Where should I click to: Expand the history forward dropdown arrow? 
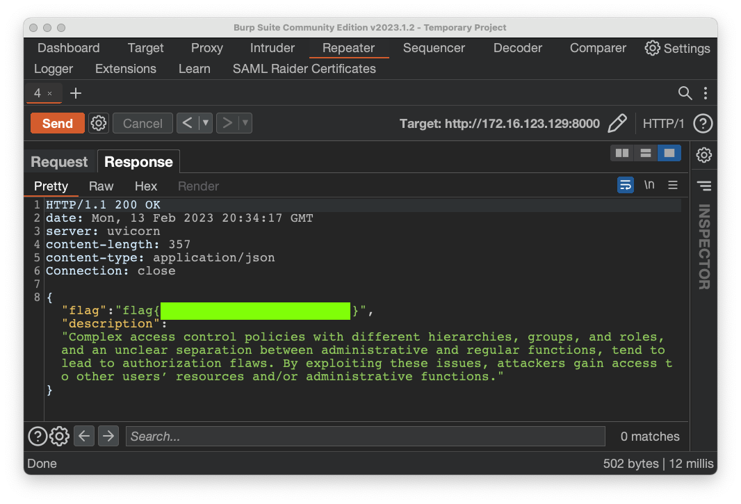click(245, 123)
